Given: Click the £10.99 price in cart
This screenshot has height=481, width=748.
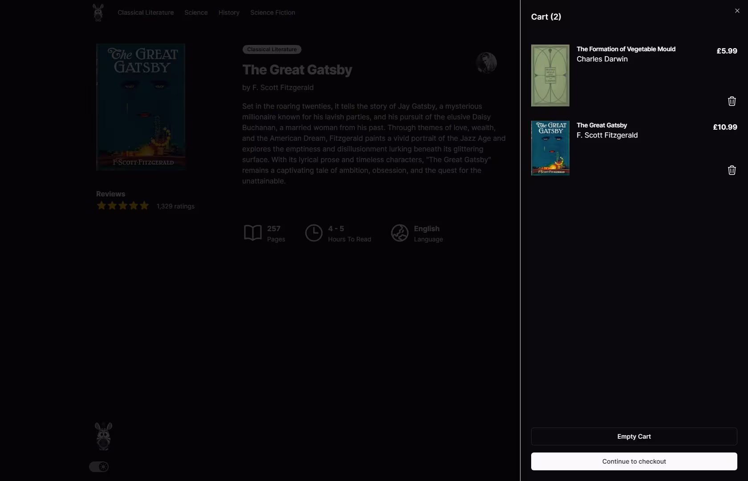Looking at the screenshot, I should tap(725, 127).
